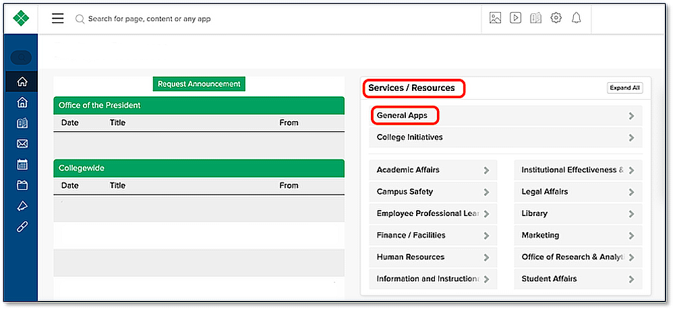Expand the Marketing row

[578, 236]
